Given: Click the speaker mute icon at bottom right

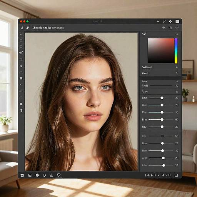Looking at the screenshot, I should click(x=163, y=175).
